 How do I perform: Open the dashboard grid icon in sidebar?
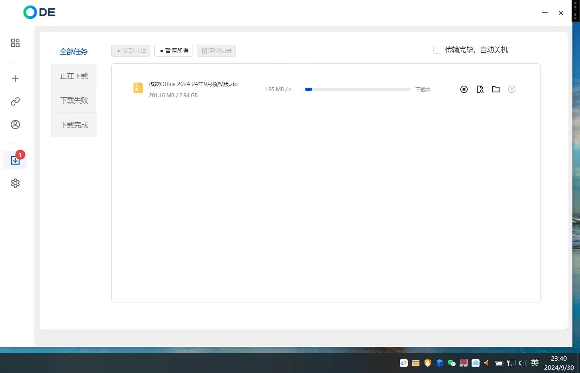pos(15,43)
